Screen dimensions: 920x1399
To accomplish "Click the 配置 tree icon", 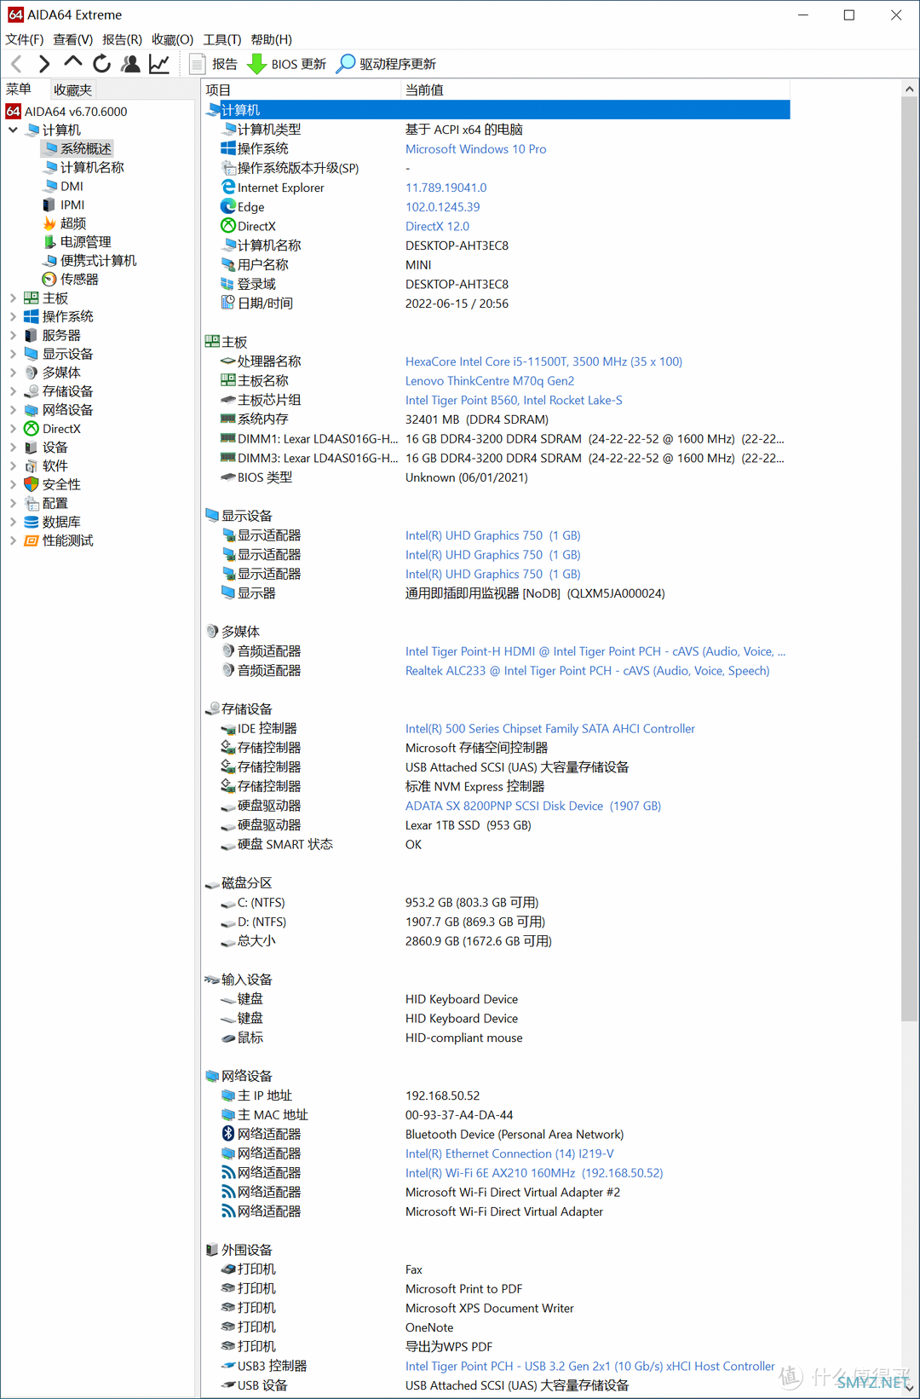I will tap(32, 503).
